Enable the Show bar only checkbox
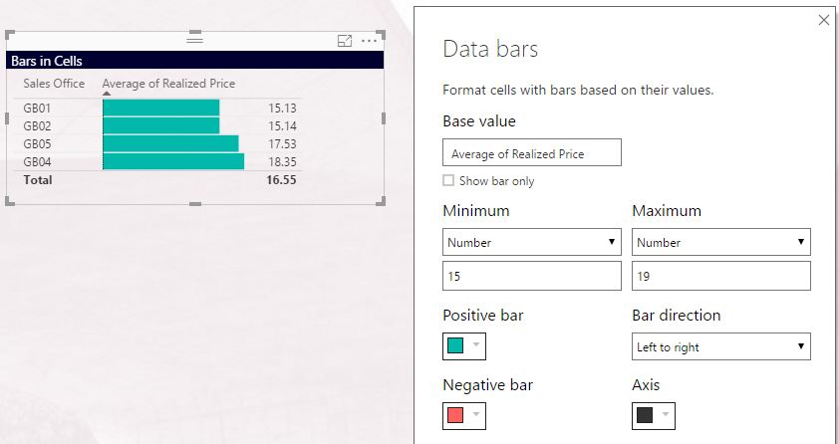Image resolution: width=839 pixels, height=444 pixels. coord(448,180)
